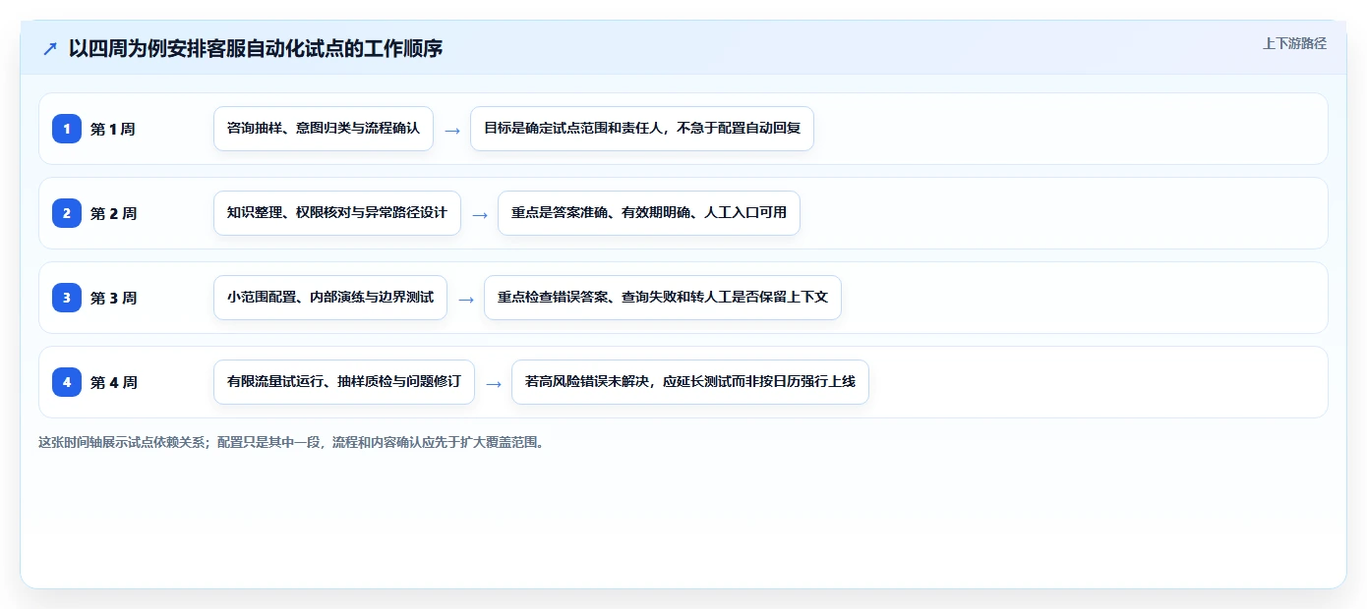Click 若高风险错误未解决 box

[690, 382]
